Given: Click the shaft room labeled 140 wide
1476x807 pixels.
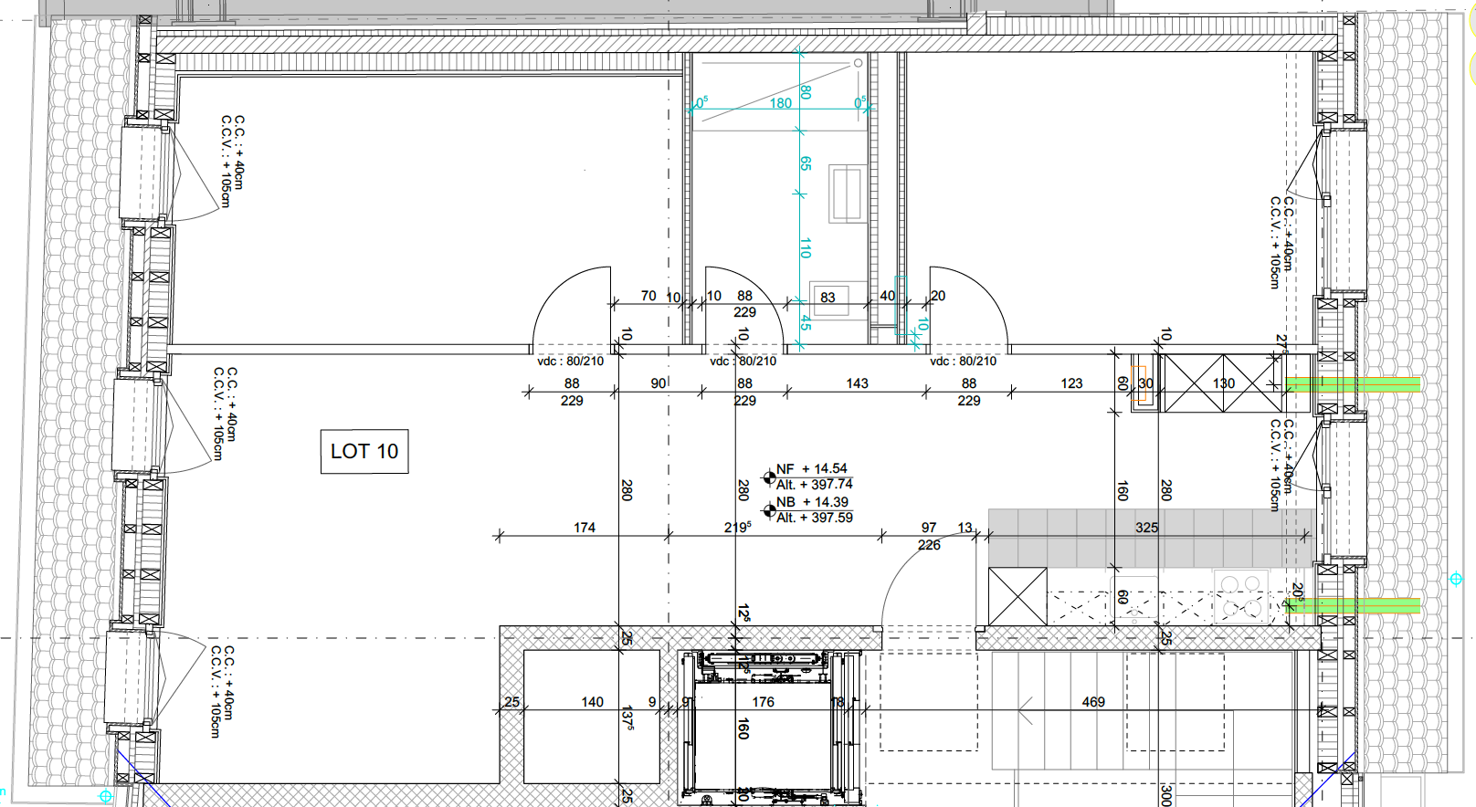Looking at the screenshot, I should [592, 717].
